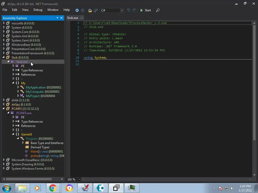258x193 pixels.
Task: Click the GameUI namespace braces icon
Action: point(17,134)
